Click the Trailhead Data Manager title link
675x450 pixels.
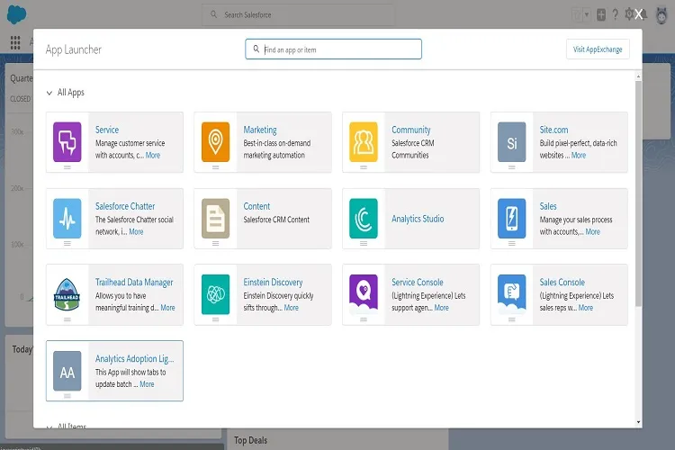[x=134, y=282]
